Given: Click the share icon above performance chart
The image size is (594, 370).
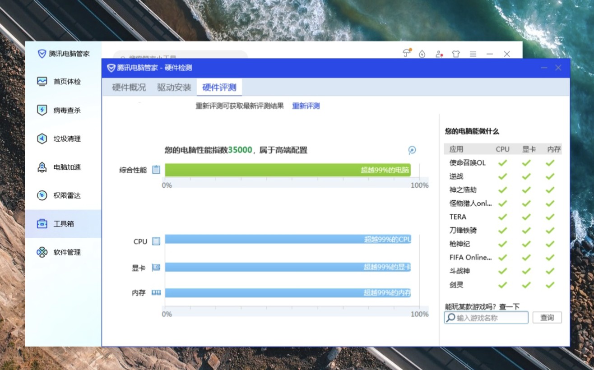Looking at the screenshot, I should tap(412, 150).
